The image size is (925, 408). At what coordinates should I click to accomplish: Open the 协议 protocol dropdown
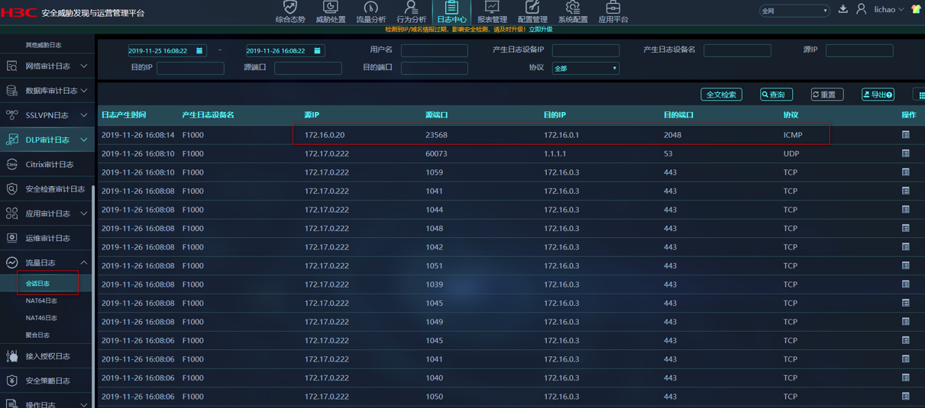click(585, 69)
